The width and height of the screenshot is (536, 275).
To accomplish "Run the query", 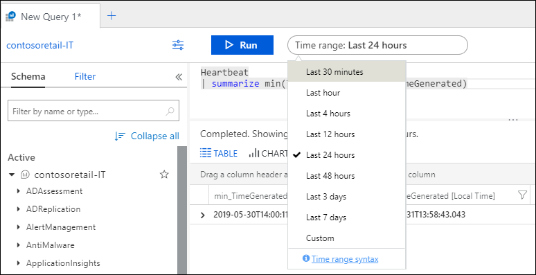I will click(242, 45).
